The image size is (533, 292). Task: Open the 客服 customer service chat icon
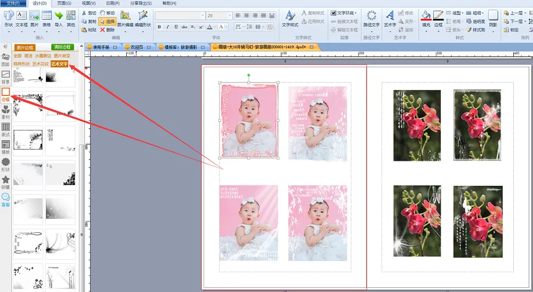(6, 200)
